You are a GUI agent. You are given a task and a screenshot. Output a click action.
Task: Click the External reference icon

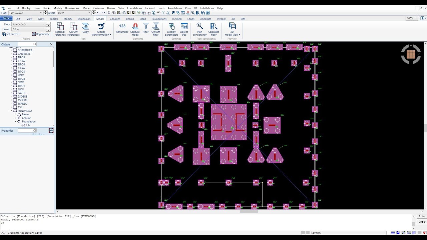[x=60, y=29]
